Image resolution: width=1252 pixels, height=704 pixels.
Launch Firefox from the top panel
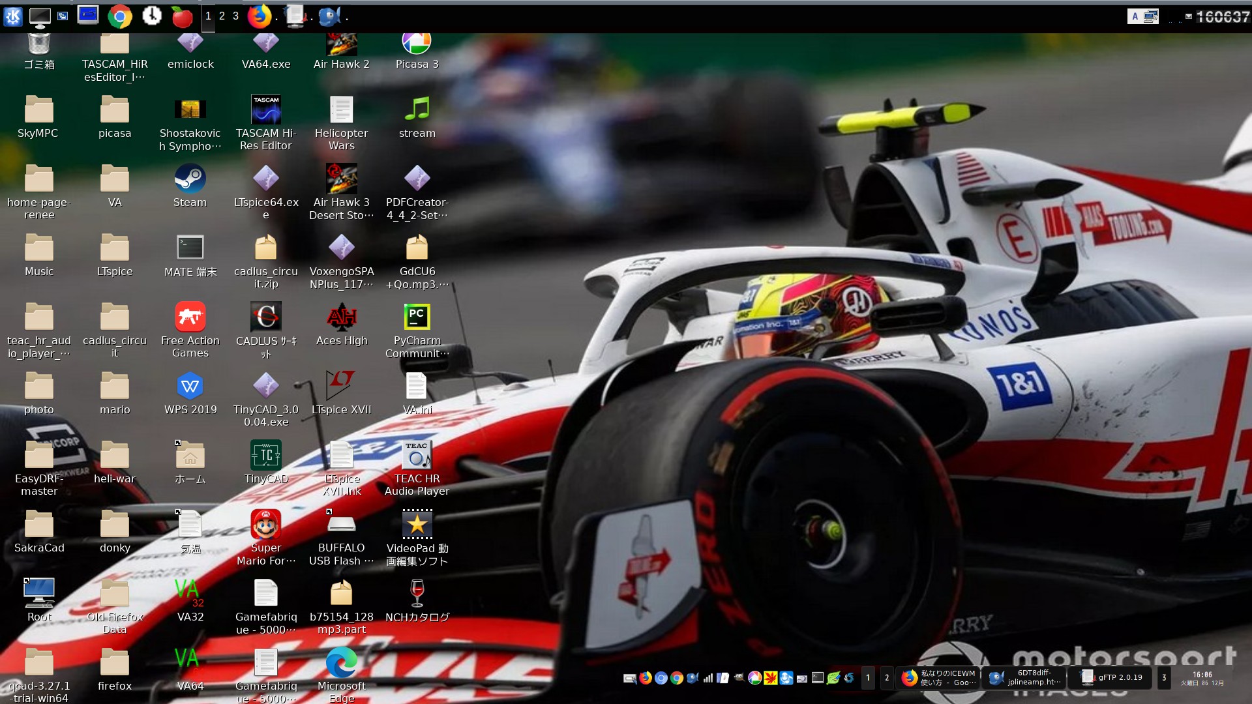pos(259,16)
